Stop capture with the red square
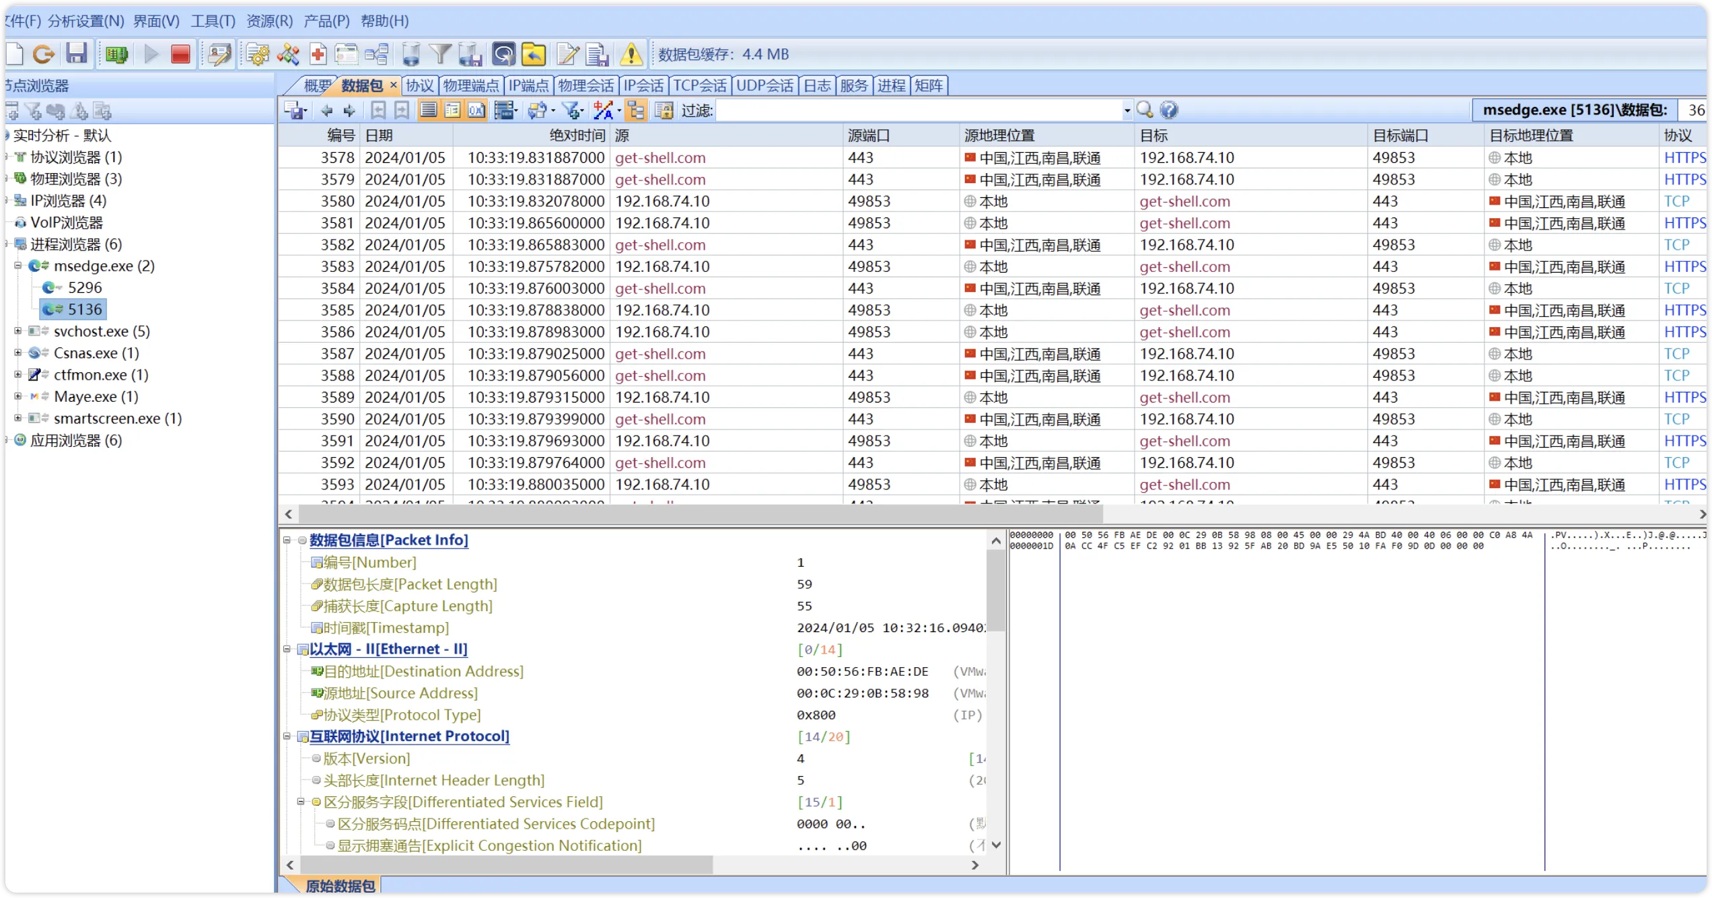 point(180,54)
